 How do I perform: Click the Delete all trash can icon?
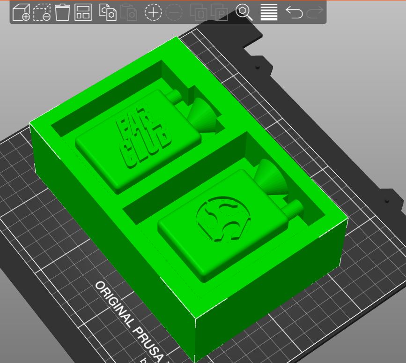62,12
